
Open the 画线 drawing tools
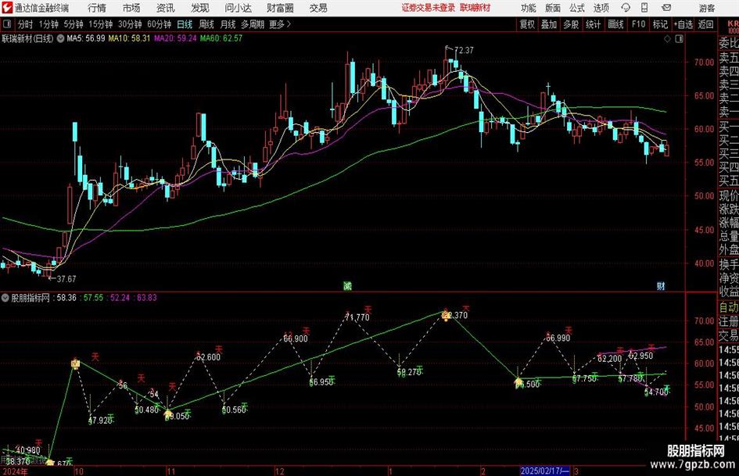616,24
